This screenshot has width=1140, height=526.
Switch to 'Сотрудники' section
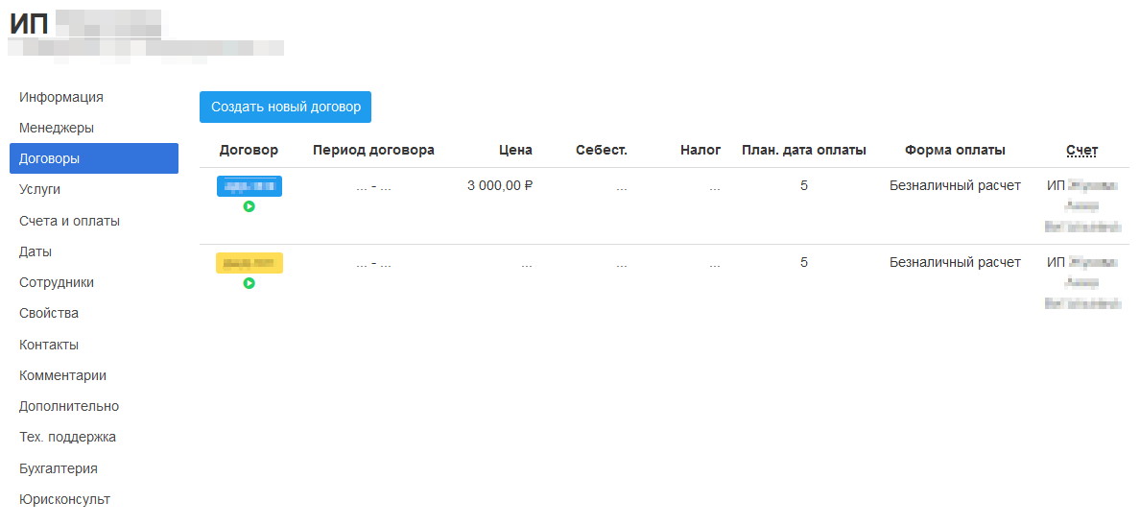(x=57, y=282)
